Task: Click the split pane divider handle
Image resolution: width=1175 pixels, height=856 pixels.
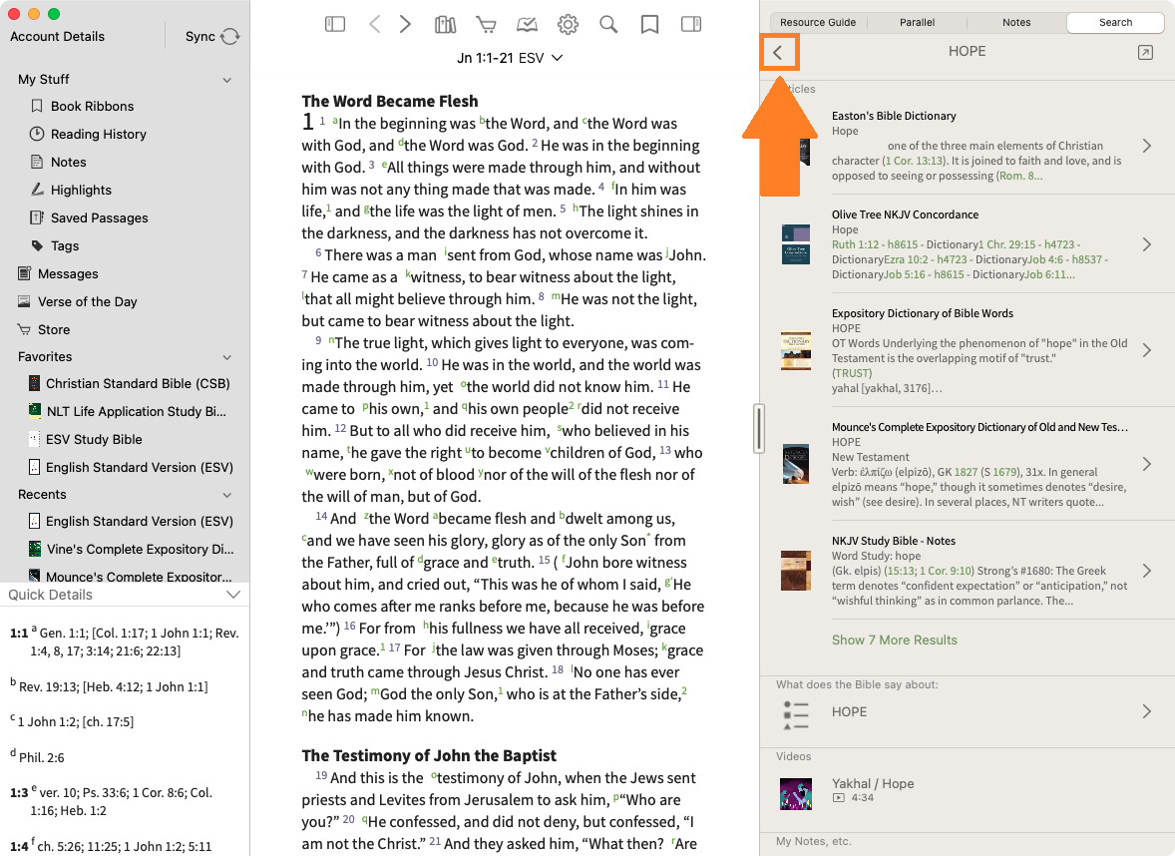Action: click(759, 428)
